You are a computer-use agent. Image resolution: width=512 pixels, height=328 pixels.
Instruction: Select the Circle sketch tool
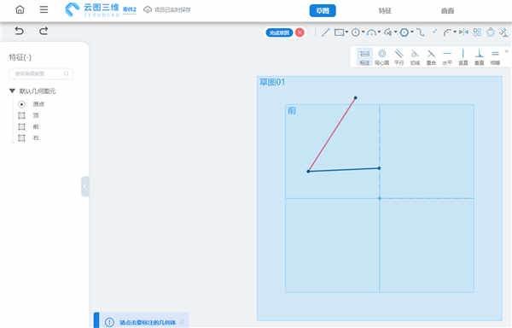356,32
